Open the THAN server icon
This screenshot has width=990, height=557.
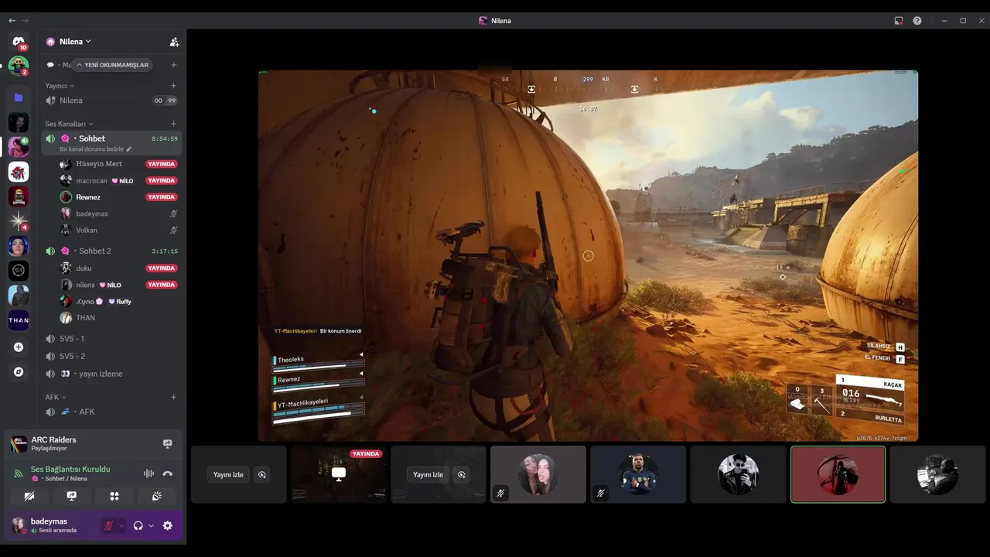[x=19, y=320]
